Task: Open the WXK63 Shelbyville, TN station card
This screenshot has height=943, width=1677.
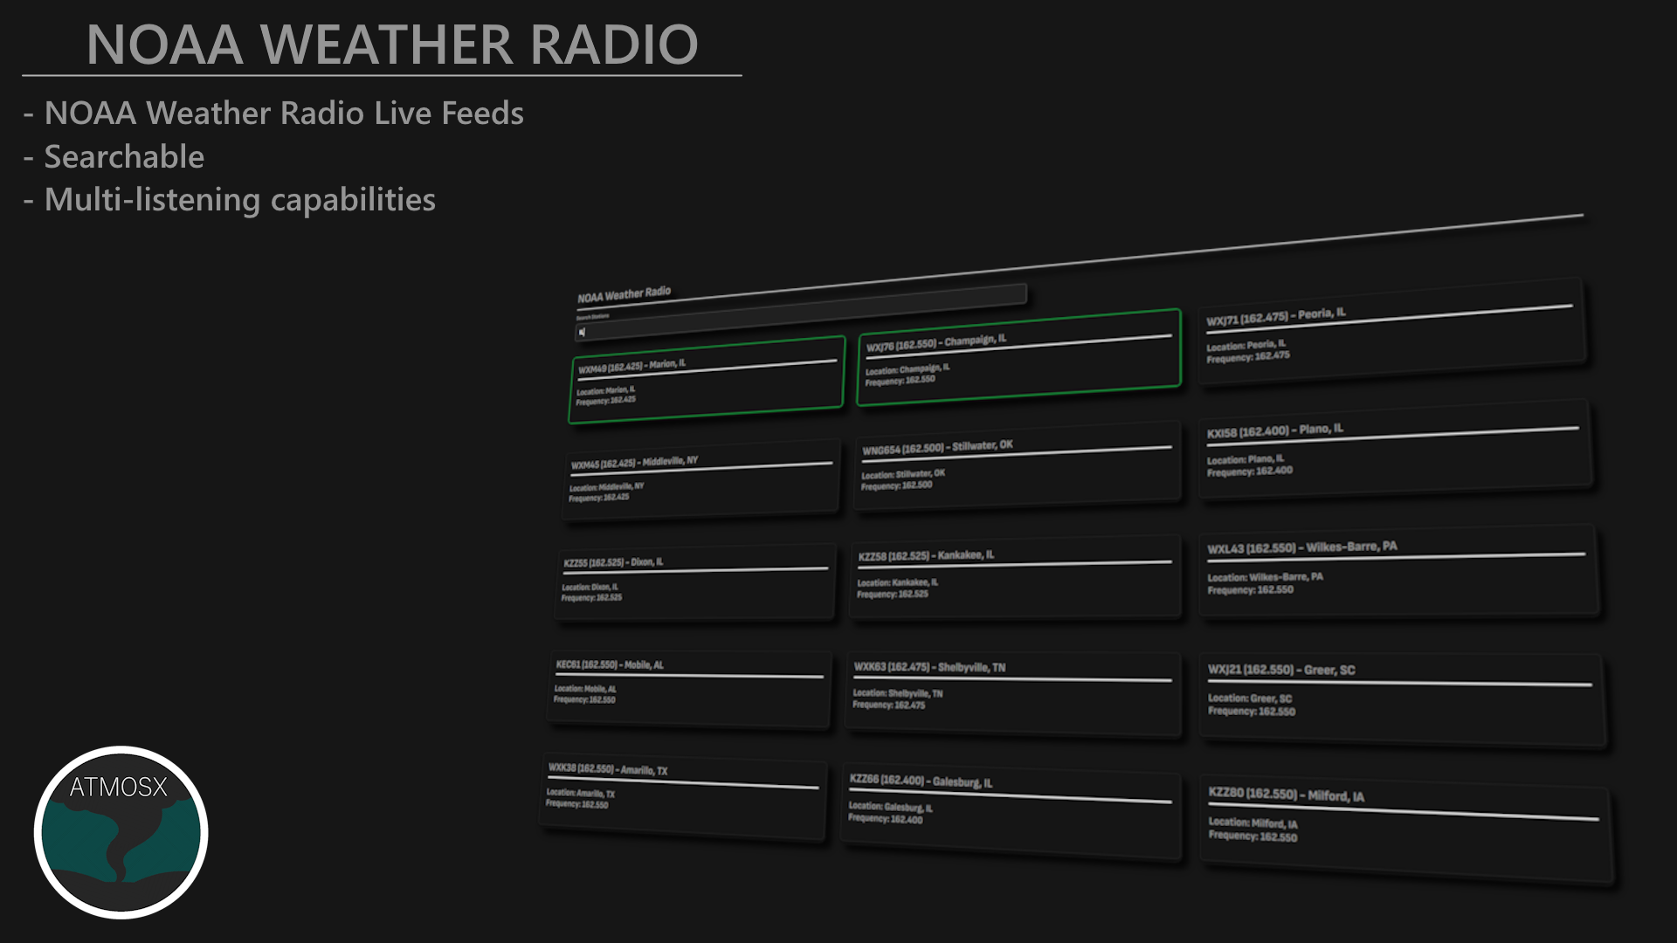Action: pos(1013,693)
